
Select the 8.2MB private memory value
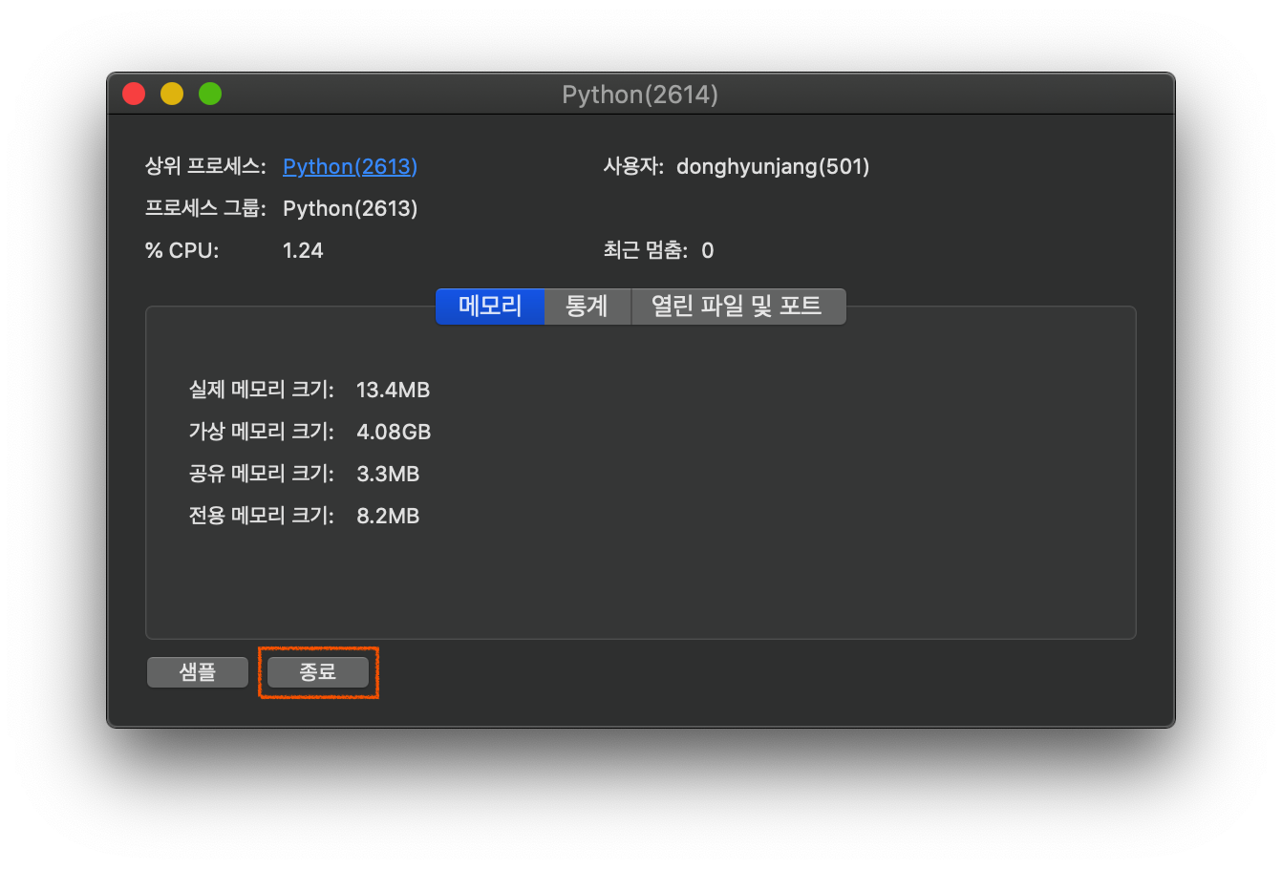[x=388, y=516]
